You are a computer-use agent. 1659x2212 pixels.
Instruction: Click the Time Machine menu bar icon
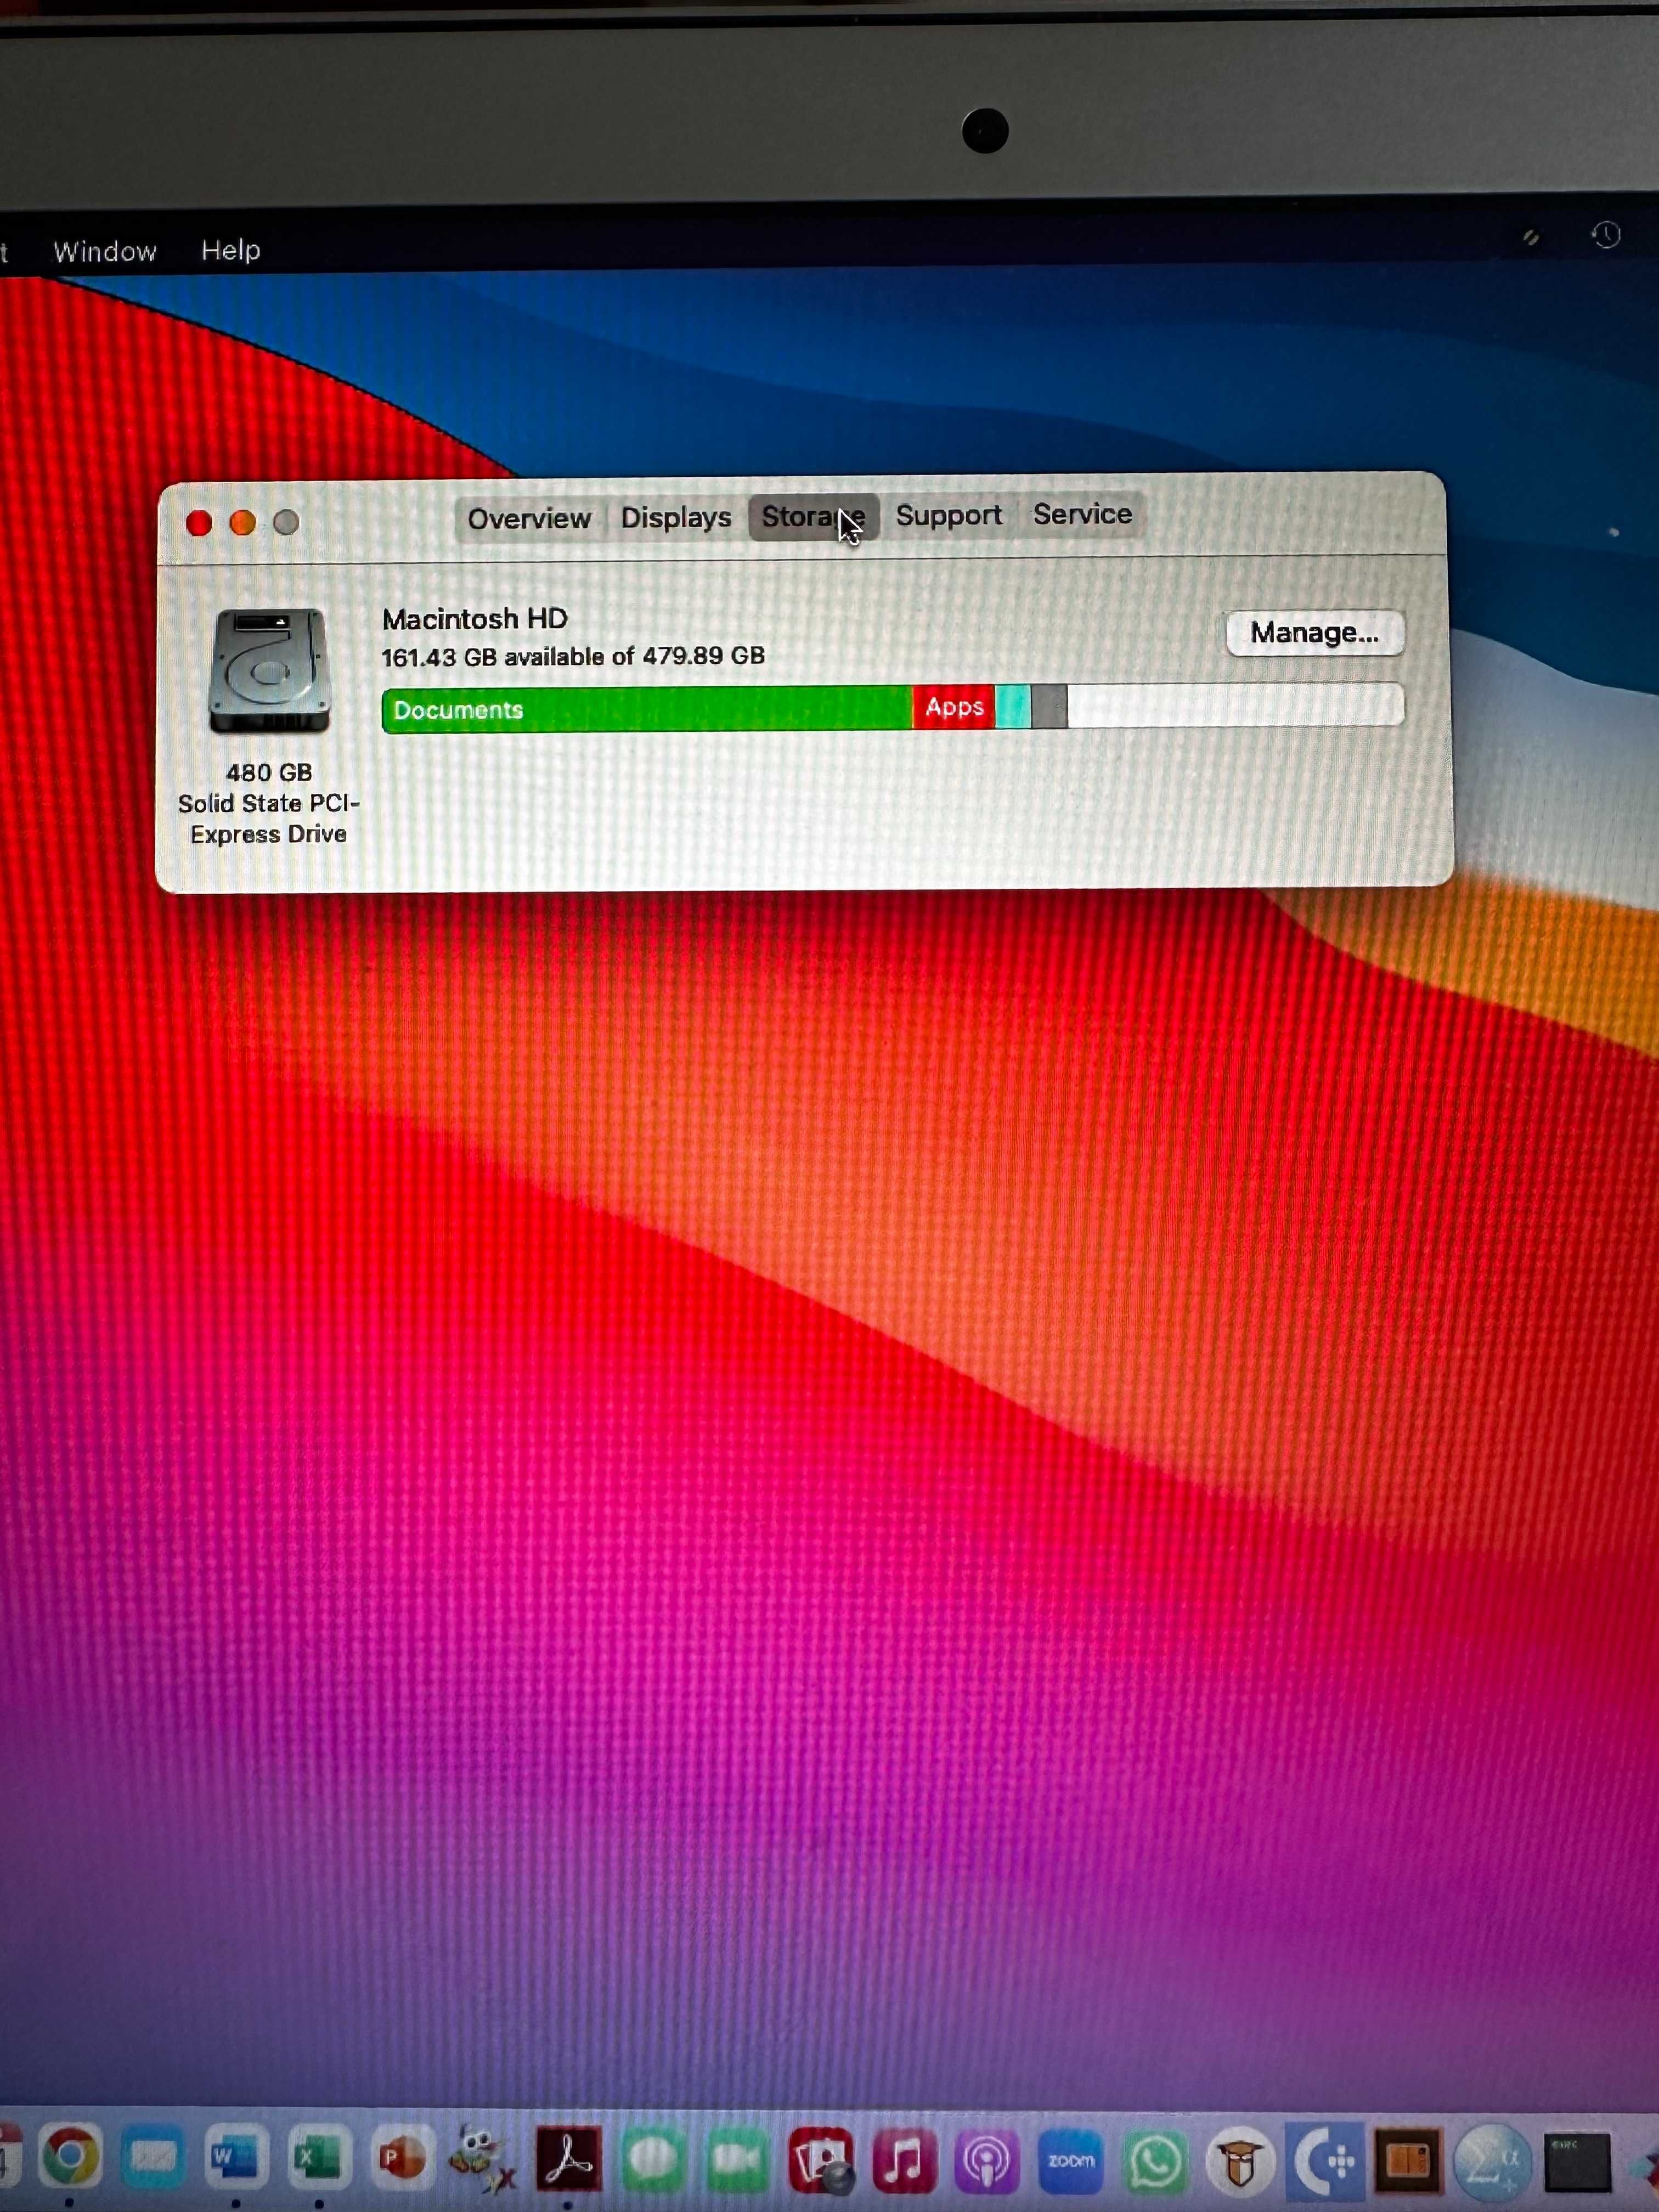click(1606, 235)
